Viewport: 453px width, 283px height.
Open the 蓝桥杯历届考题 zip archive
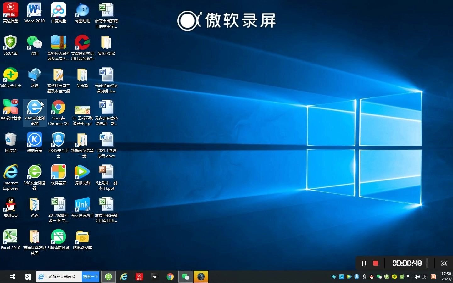[59, 48]
